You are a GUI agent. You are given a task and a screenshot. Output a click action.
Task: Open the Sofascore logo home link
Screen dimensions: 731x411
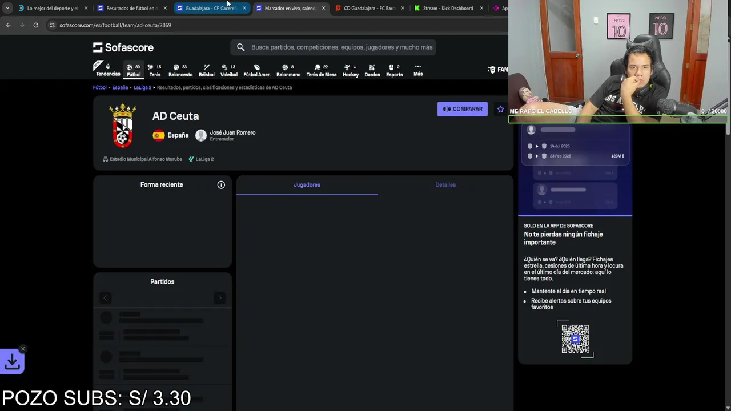coord(123,47)
